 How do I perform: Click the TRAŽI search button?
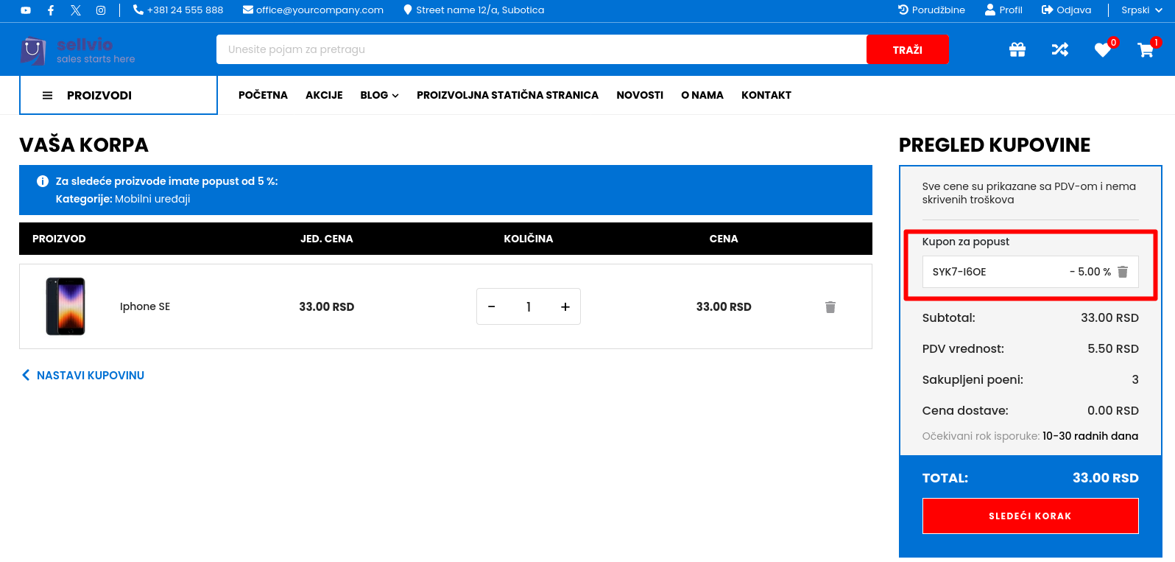click(x=907, y=50)
